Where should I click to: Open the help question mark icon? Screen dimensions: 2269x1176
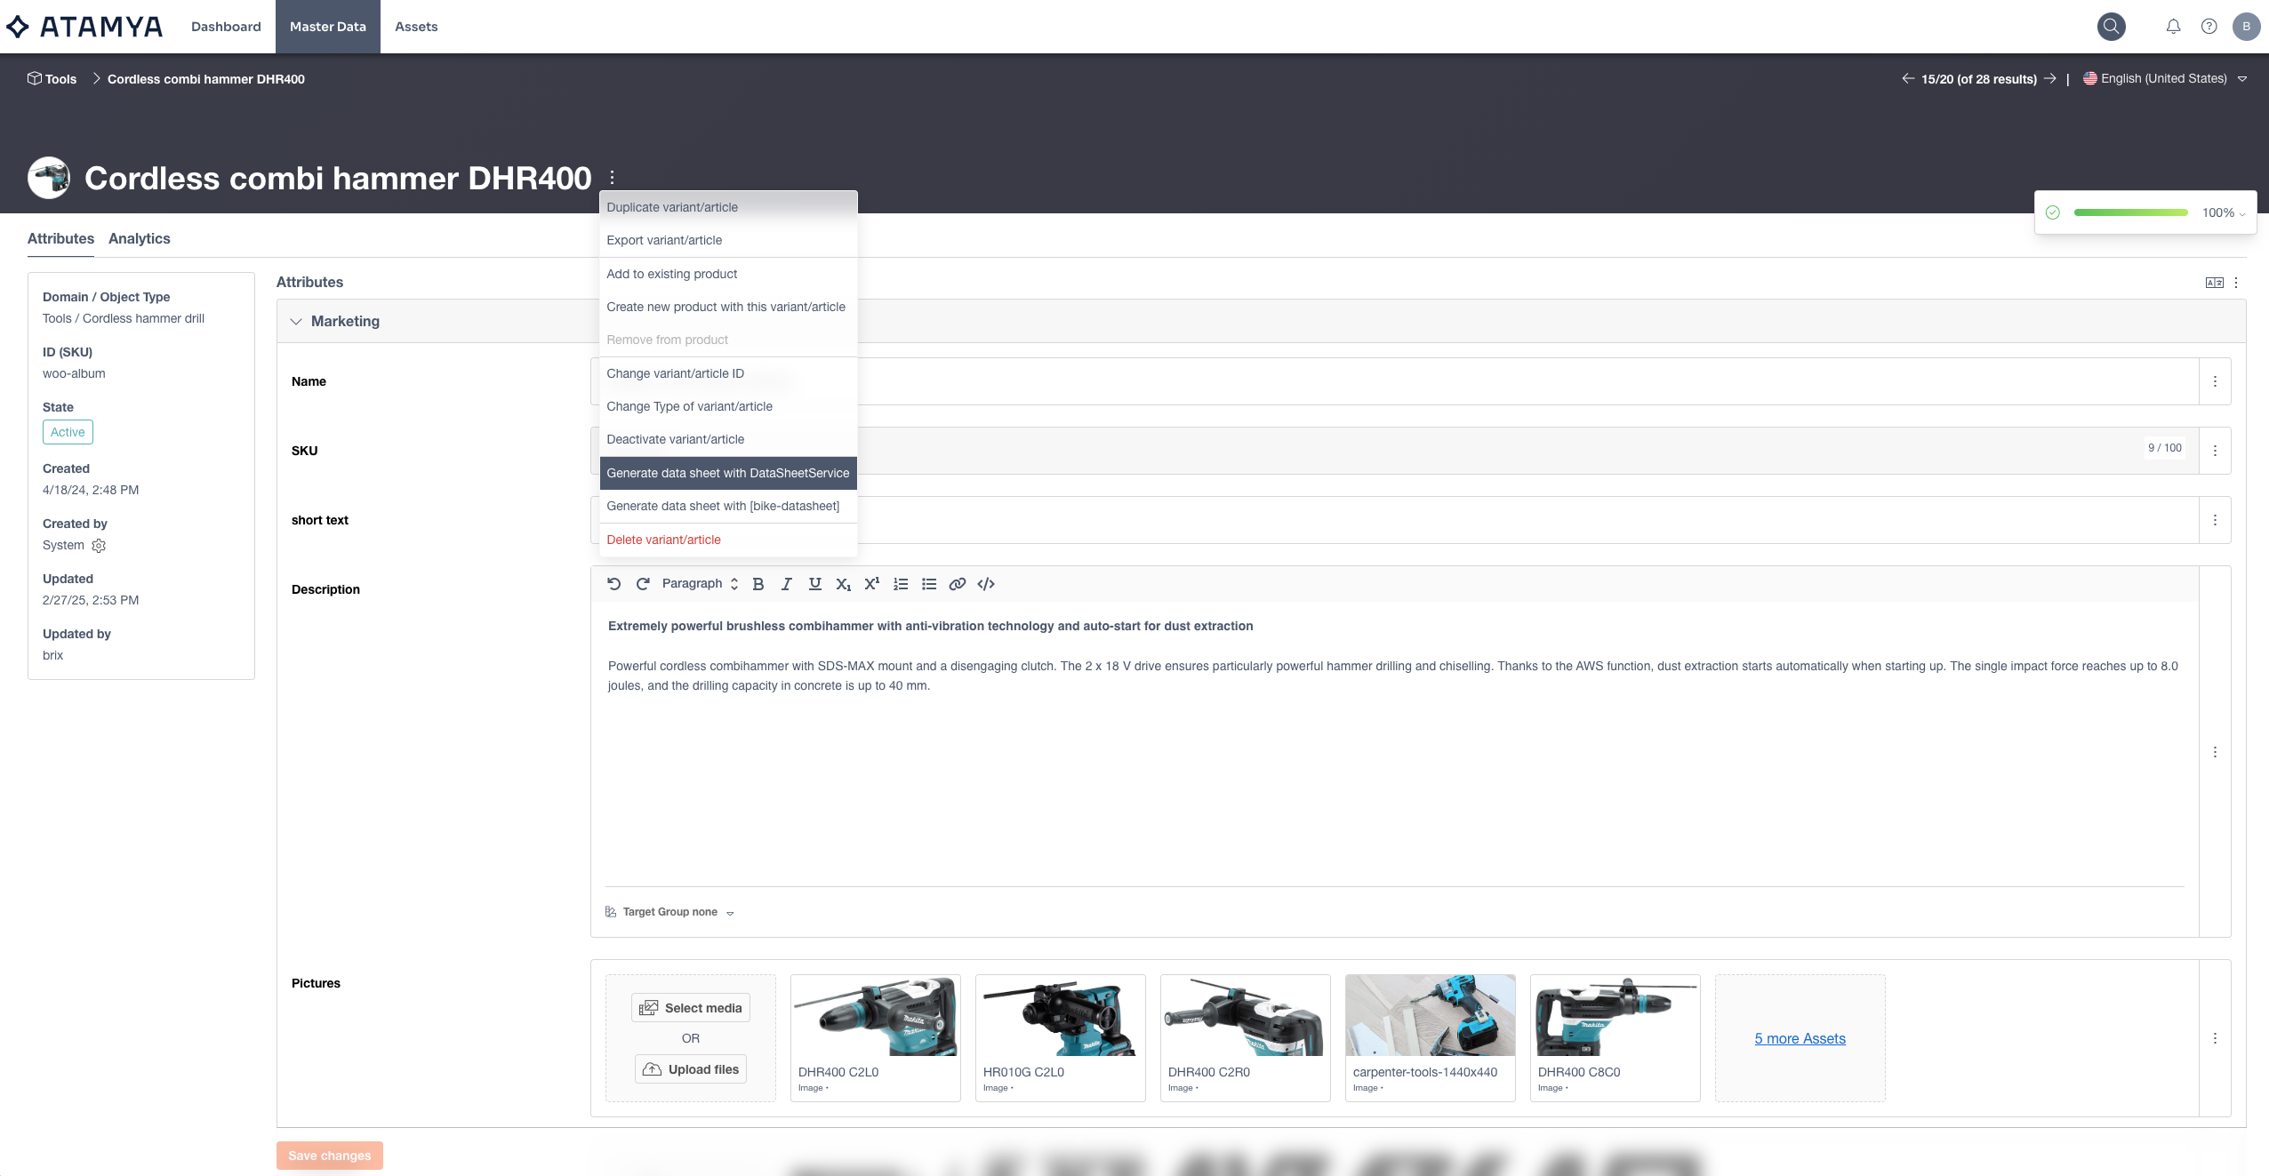click(2209, 27)
